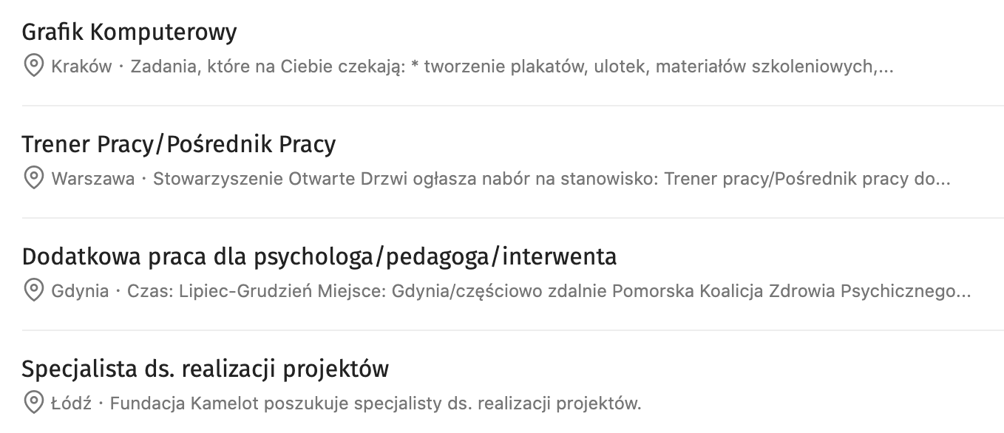Screen dimensions: 1004x433
Task: Select the Kraków location label
Action: 81,67
